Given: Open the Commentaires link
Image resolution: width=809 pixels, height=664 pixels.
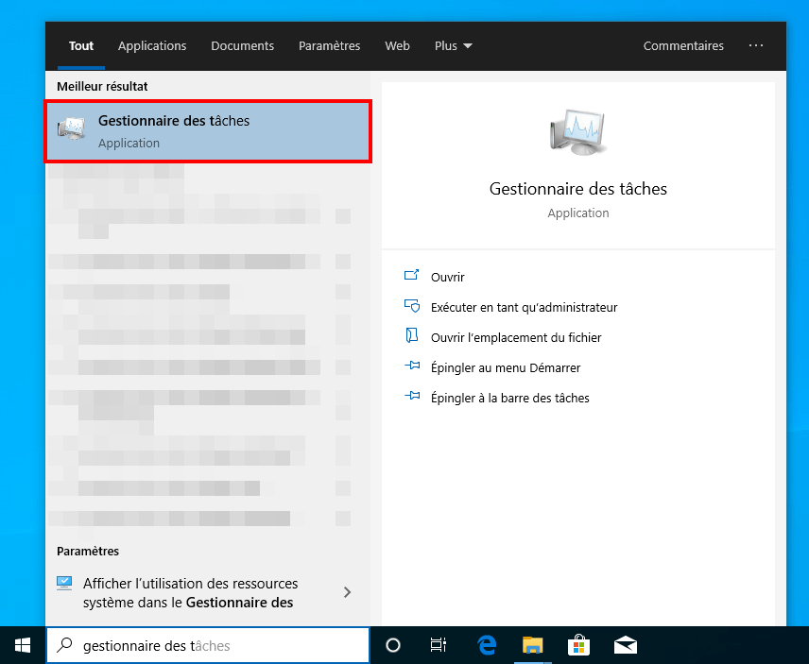Looking at the screenshot, I should click(x=683, y=46).
